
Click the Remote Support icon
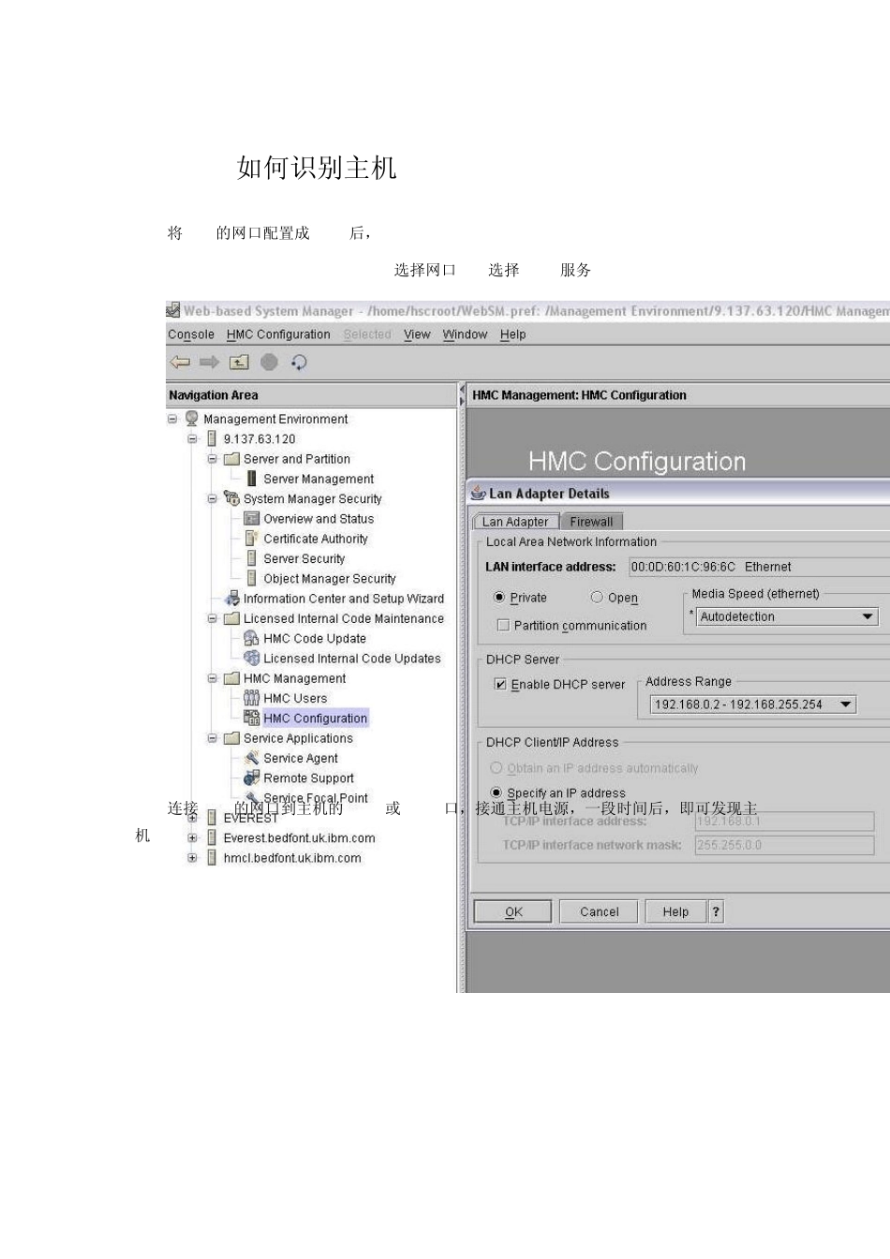tap(251, 778)
